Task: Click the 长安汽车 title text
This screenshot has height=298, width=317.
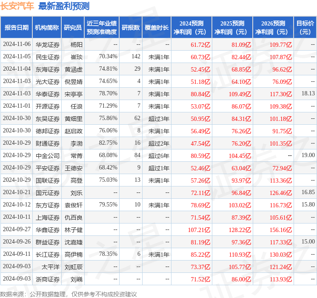Action: (17, 6)
